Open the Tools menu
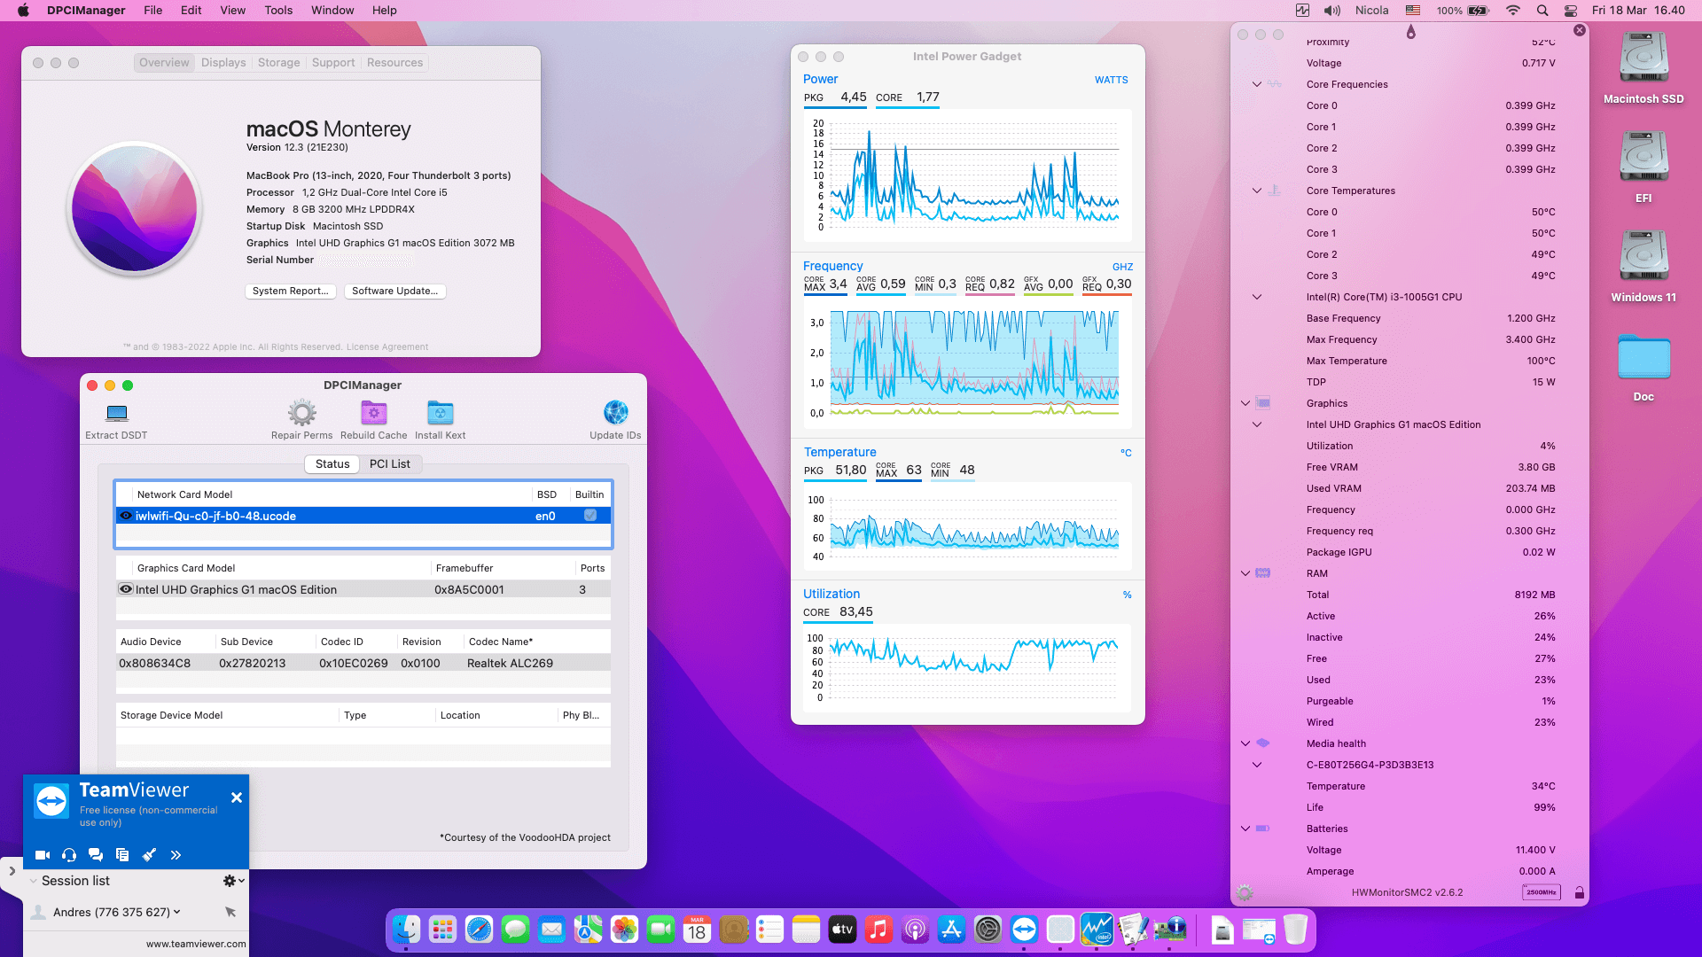1702x957 pixels. tap(278, 11)
